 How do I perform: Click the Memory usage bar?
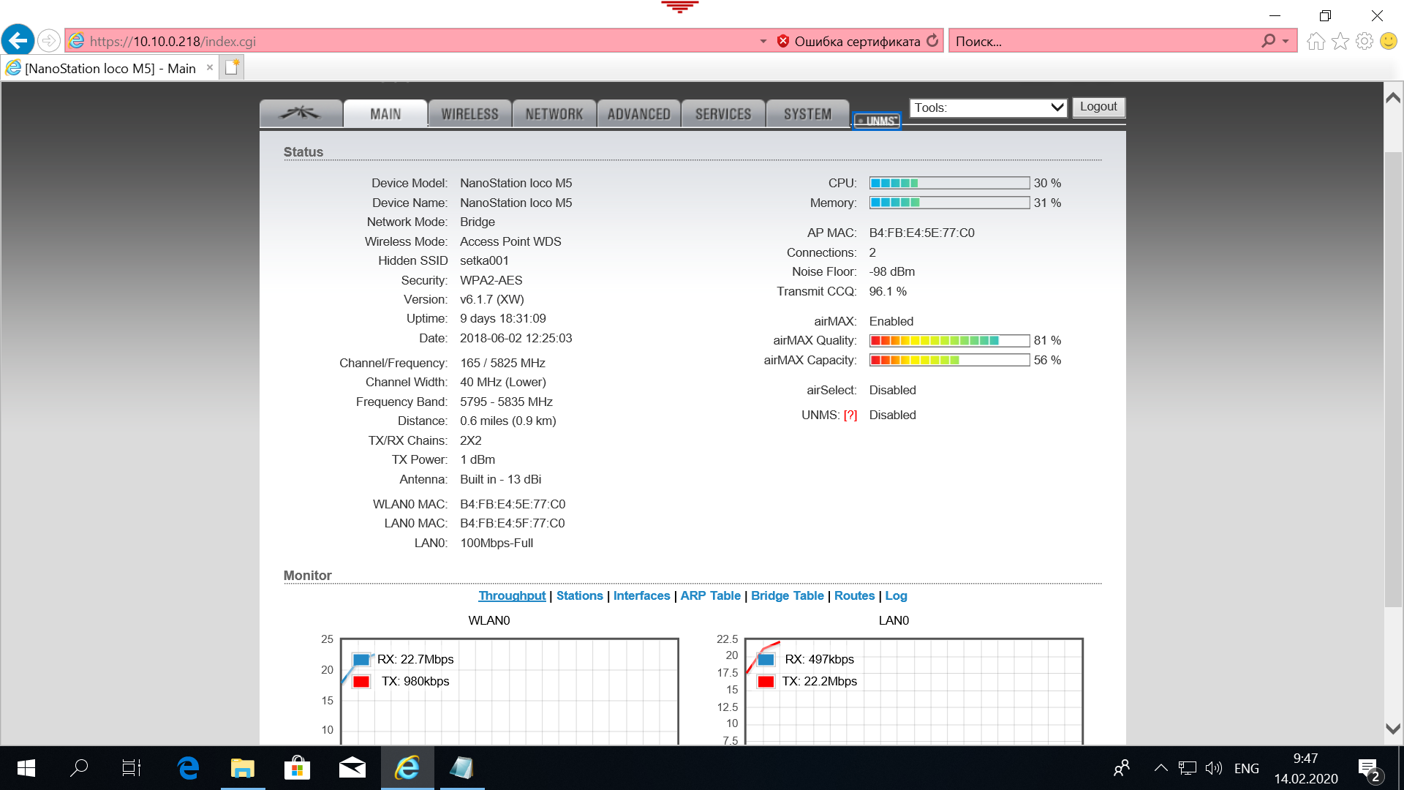tap(949, 203)
